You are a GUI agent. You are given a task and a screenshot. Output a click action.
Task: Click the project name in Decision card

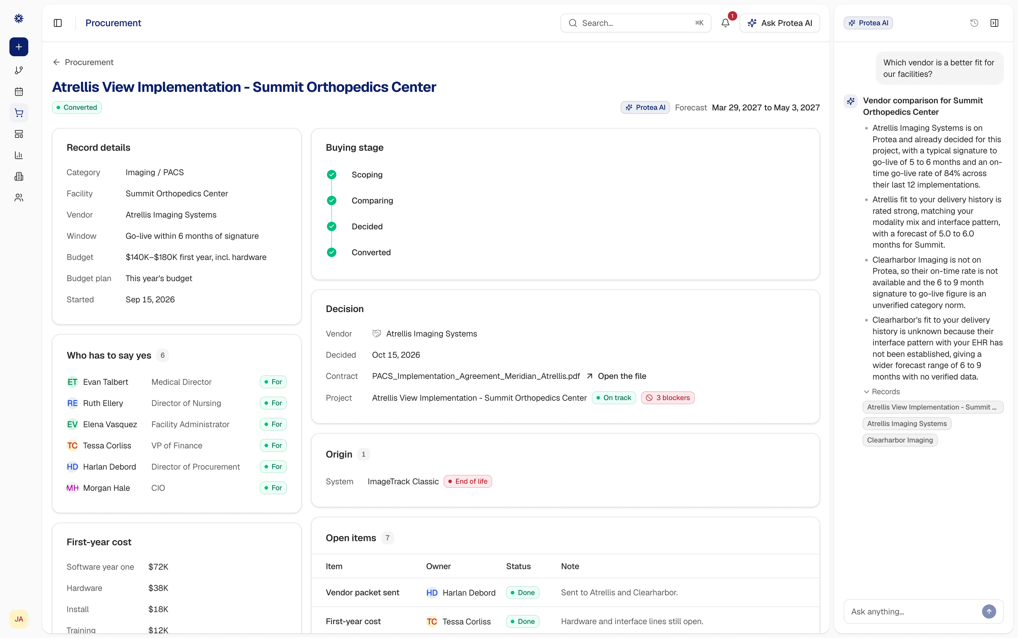479,398
